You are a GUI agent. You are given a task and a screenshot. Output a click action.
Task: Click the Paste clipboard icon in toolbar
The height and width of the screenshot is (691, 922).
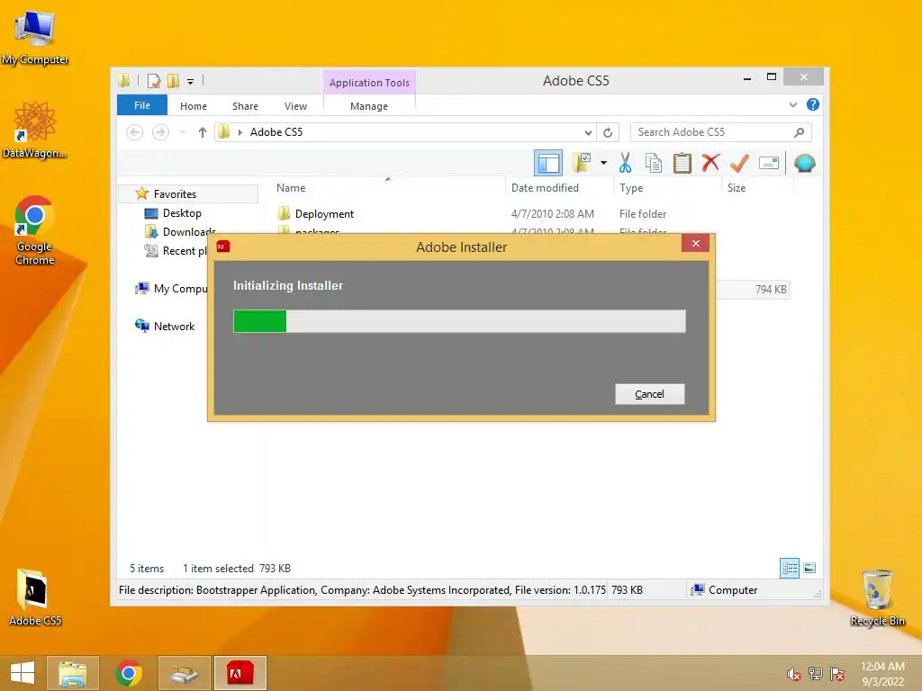tap(682, 163)
